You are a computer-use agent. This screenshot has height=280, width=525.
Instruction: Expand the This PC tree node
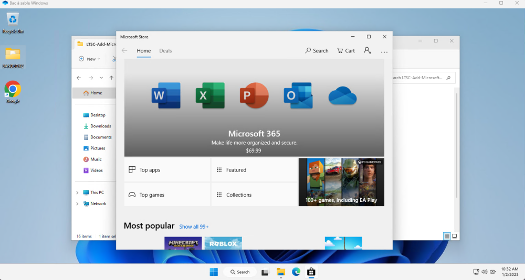pyautogui.click(x=77, y=192)
